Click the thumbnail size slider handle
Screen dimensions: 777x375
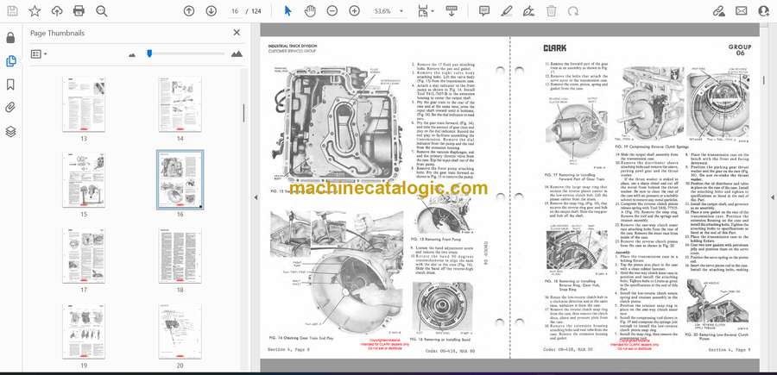click(x=149, y=53)
